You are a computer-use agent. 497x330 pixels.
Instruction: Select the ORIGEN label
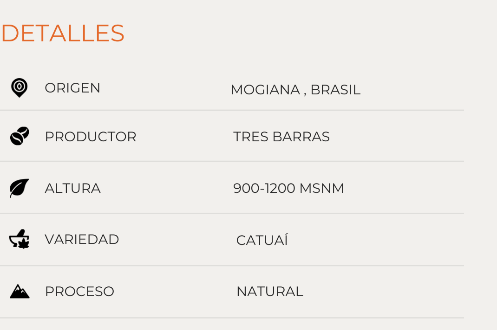[72, 88]
